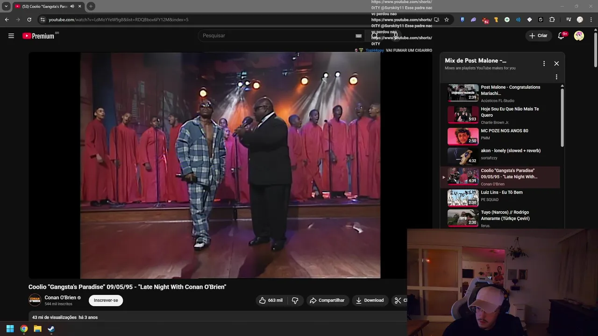598x336 pixels.
Task: Play the Luiz Lins Eu Tô Bem thumbnail
Action: [463, 198]
